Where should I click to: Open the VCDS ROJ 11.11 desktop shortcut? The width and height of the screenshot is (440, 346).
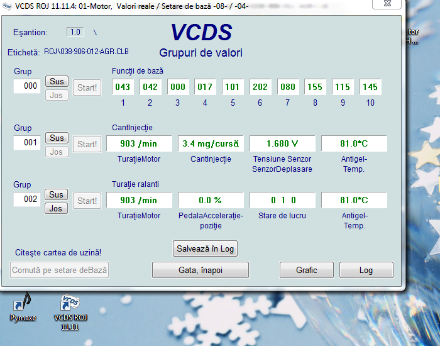click(x=70, y=312)
